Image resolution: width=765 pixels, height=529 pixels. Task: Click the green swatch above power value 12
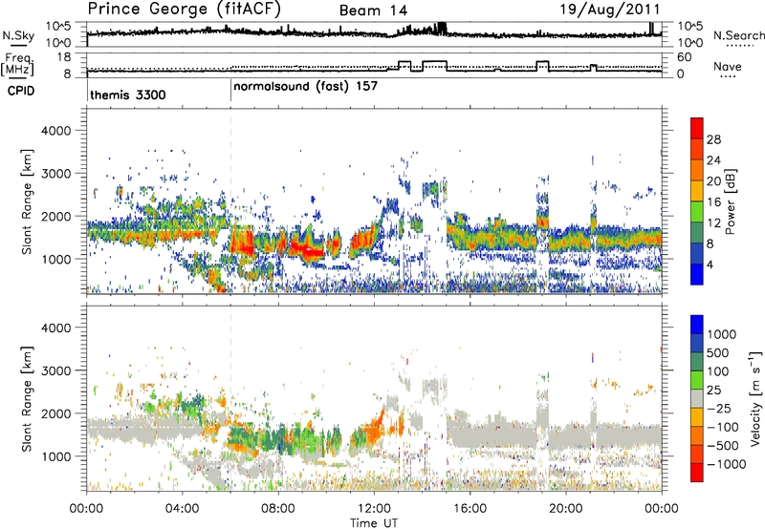coord(697,211)
